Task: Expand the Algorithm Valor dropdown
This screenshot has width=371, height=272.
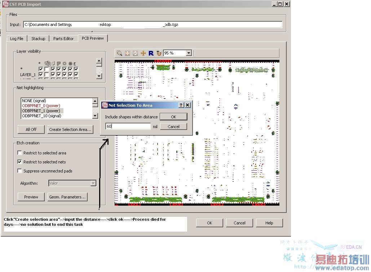Action: click(93, 183)
